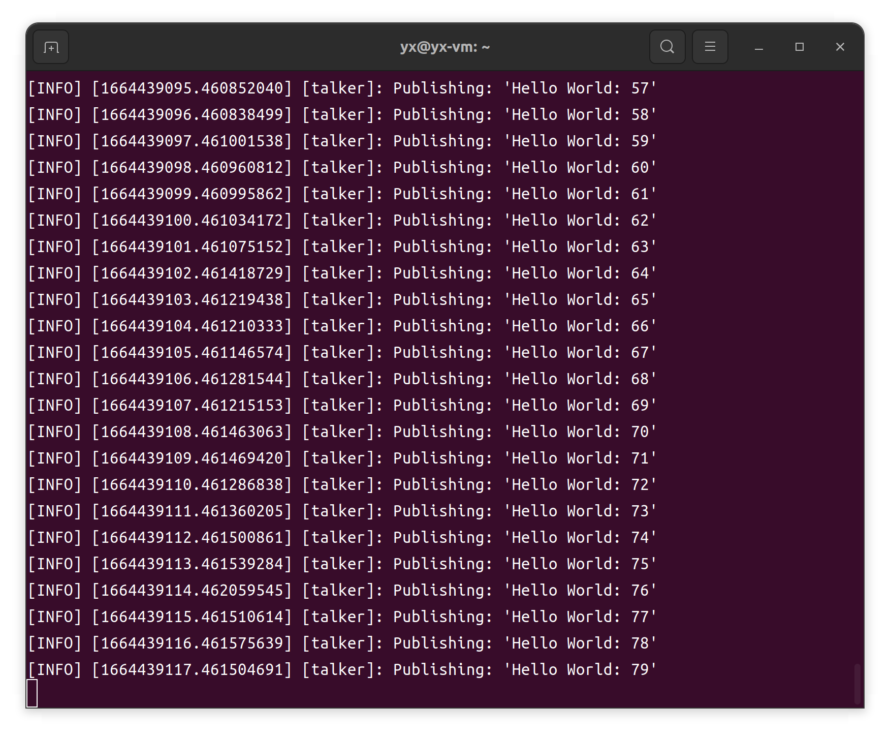Click the [INFO] tag on the first line
Image resolution: width=890 pixels, height=737 pixels.
click(x=54, y=88)
